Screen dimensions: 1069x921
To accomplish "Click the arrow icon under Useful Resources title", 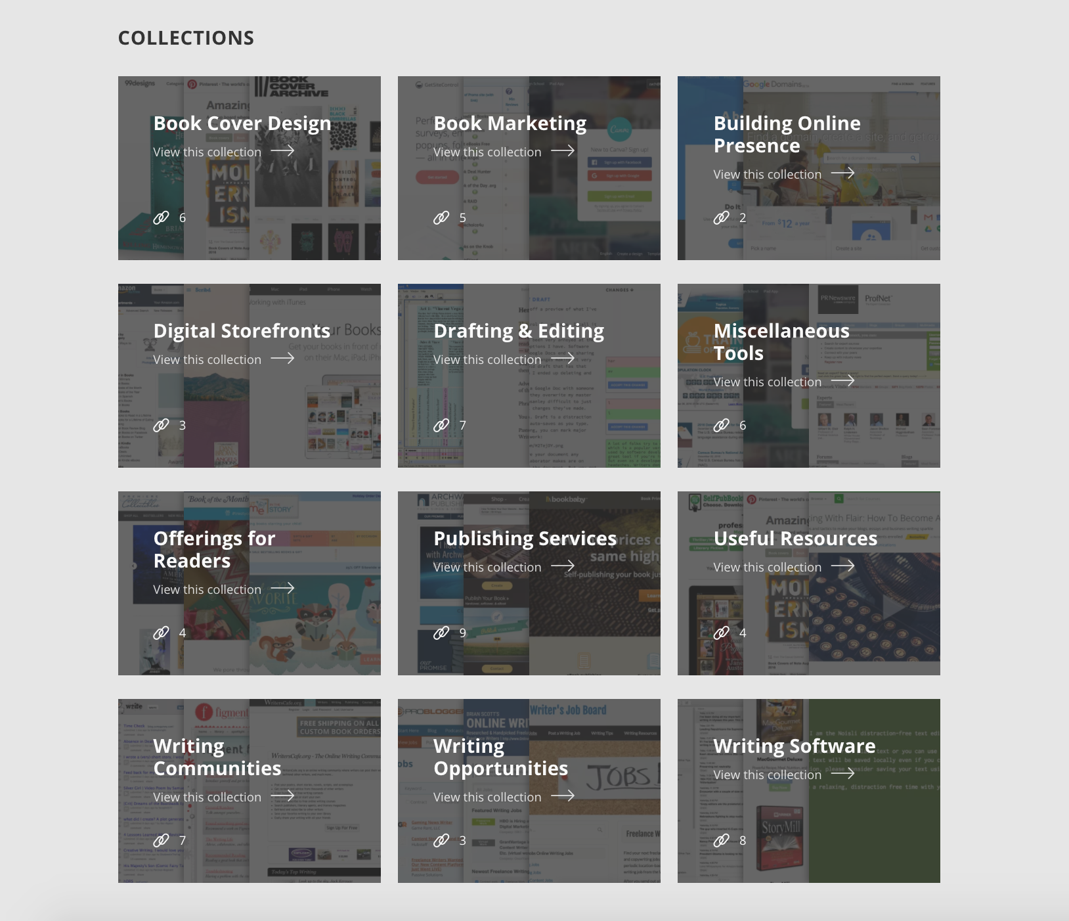I will pyautogui.click(x=843, y=566).
